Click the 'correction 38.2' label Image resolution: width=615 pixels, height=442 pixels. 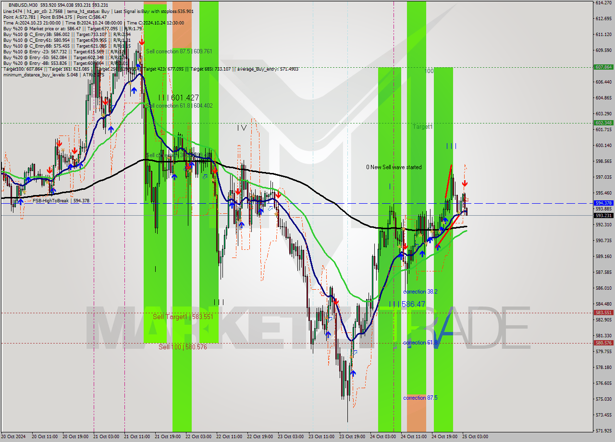click(420, 292)
